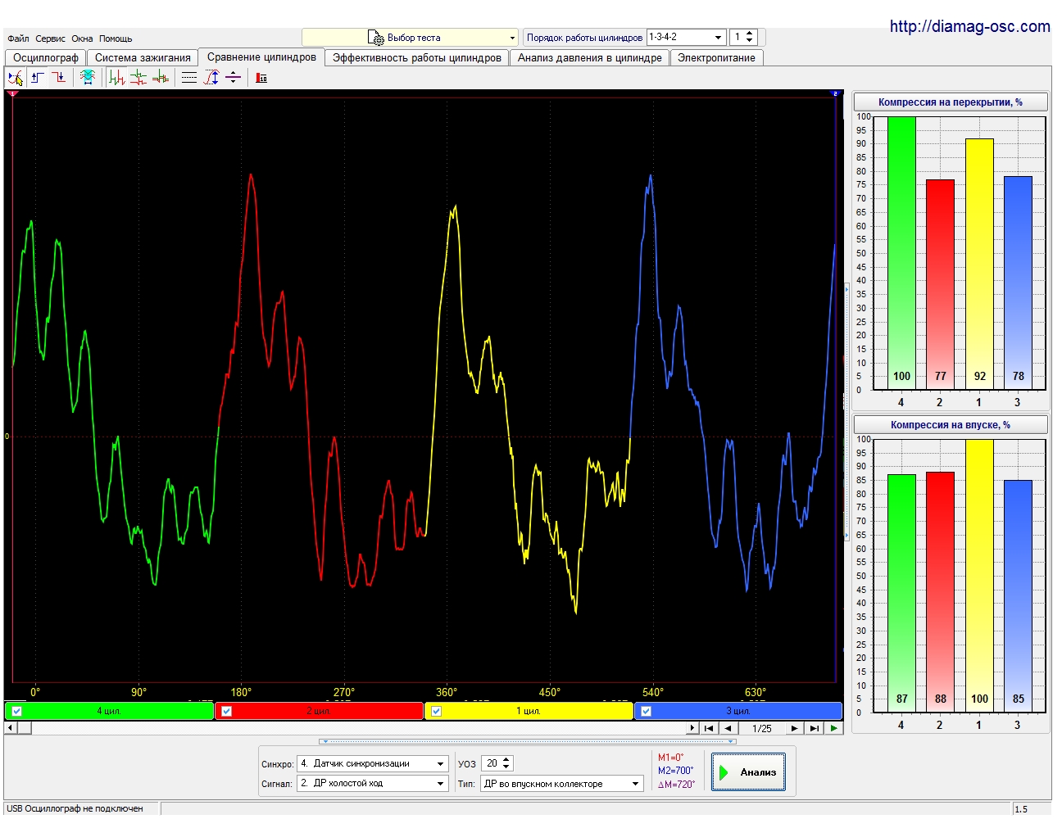Select sequential cylinders display icon
The height and width of the screenshot is (819, 1062).
[x=117, y=78]
